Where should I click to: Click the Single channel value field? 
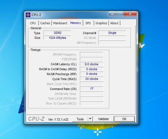[x=112, y=33]
